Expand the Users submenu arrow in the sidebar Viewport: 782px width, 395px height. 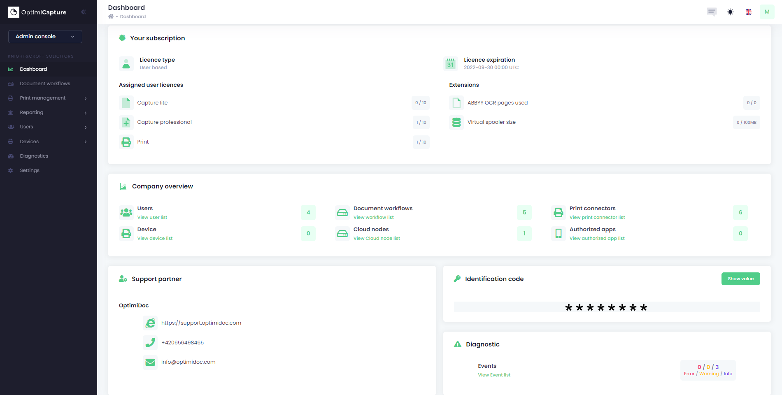click(86, 127)
